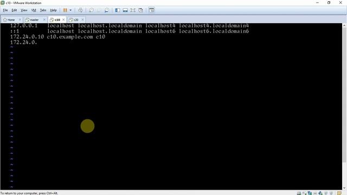347x195 pixels.
Task: Open the File menu
Action: point(5,10)
